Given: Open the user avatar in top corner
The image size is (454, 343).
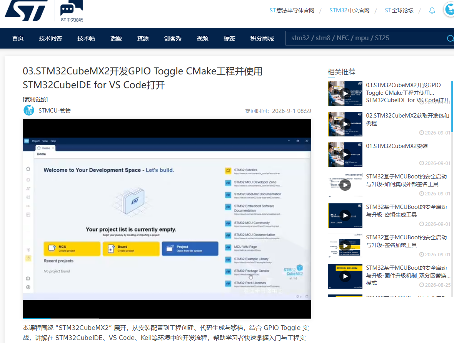Looking at the screenshot, I should [449, 9].
